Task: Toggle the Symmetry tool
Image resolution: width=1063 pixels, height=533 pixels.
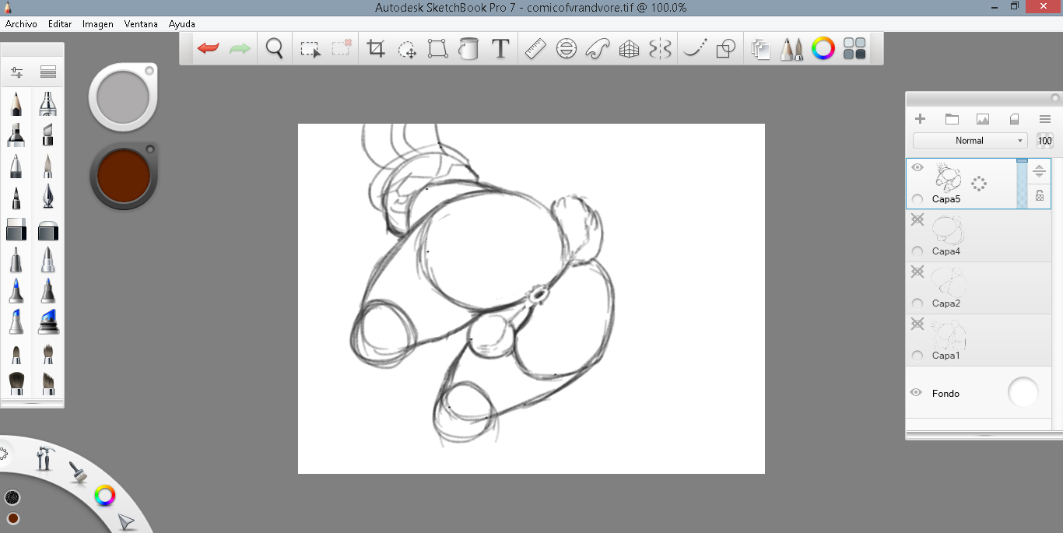Action: pos(660,49)
